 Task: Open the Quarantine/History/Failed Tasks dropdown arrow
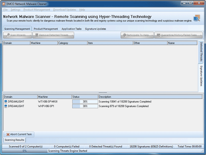click(201, 35)
